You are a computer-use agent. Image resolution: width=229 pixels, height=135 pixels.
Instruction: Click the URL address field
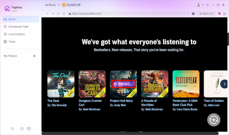[x=129, y=13]
